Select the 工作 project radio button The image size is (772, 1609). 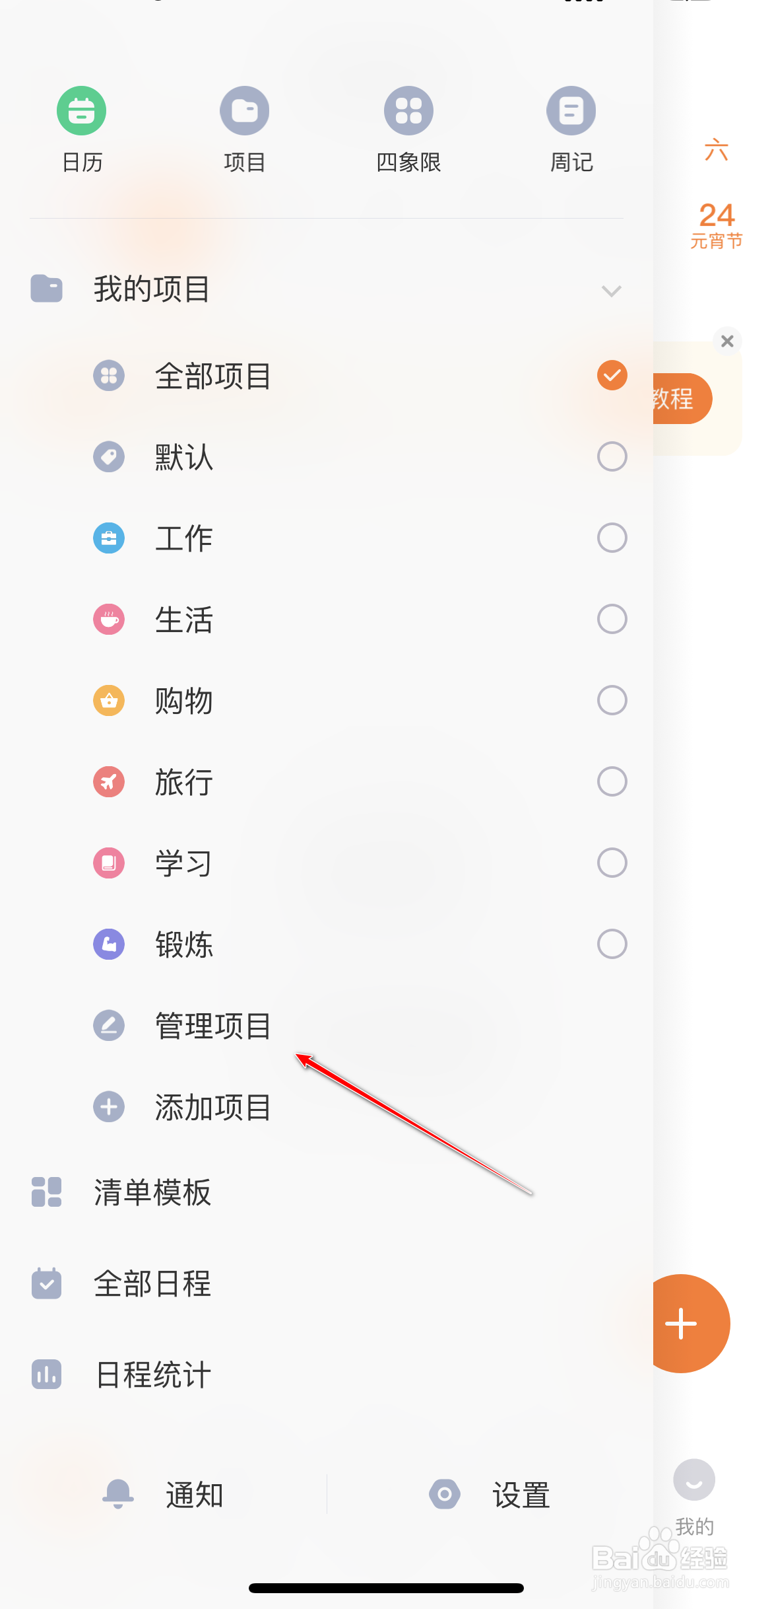612,538
